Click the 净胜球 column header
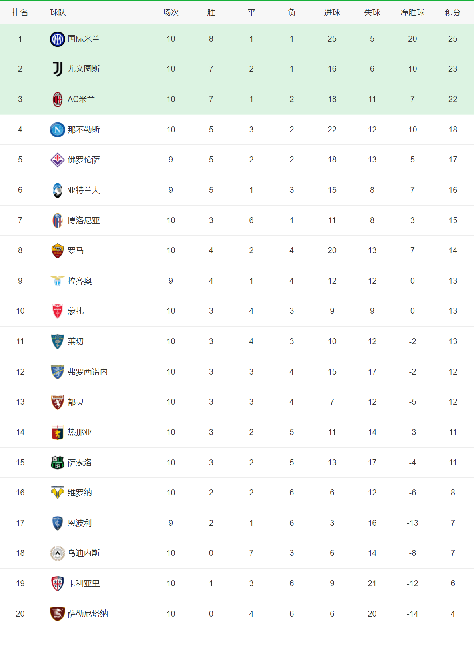 [412, 13]
